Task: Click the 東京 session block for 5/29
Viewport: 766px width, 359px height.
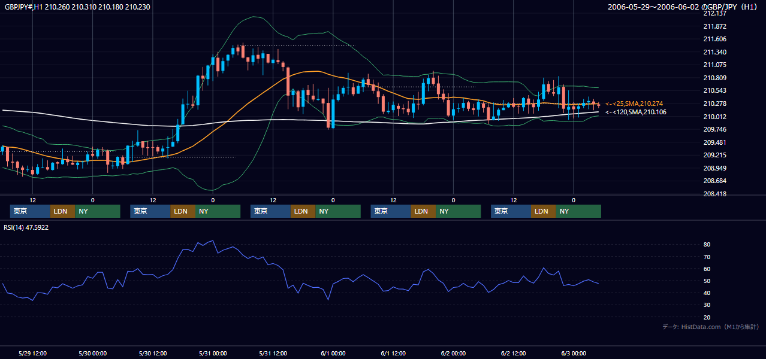Action: (x=30, y=211)
